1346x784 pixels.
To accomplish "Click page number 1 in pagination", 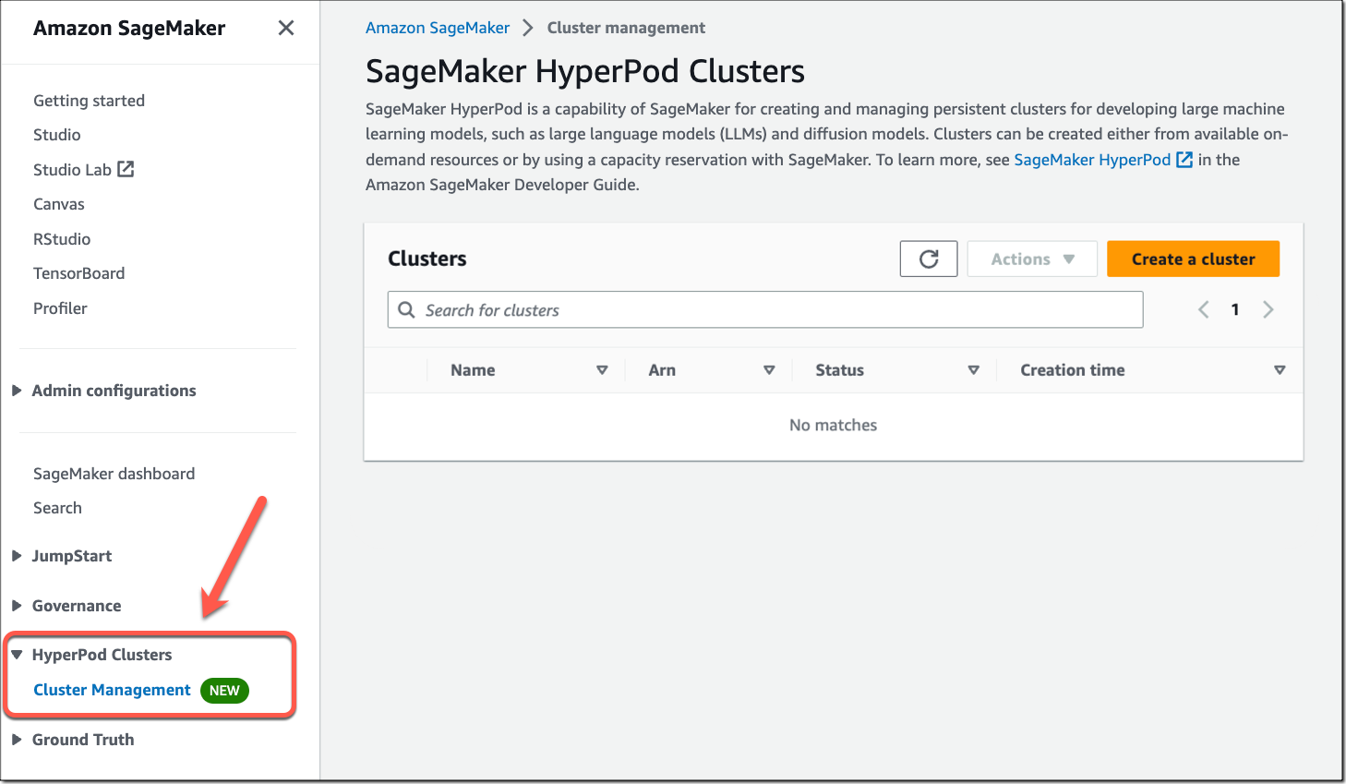I will click(1235, 310).
